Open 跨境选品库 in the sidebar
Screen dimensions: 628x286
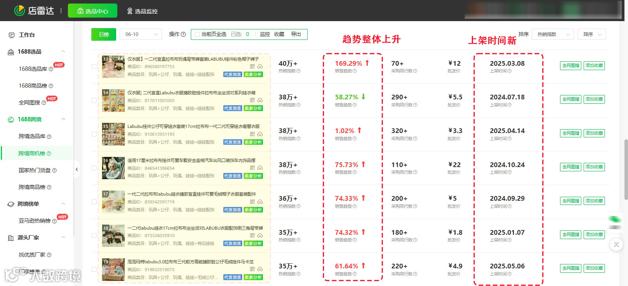32,136
